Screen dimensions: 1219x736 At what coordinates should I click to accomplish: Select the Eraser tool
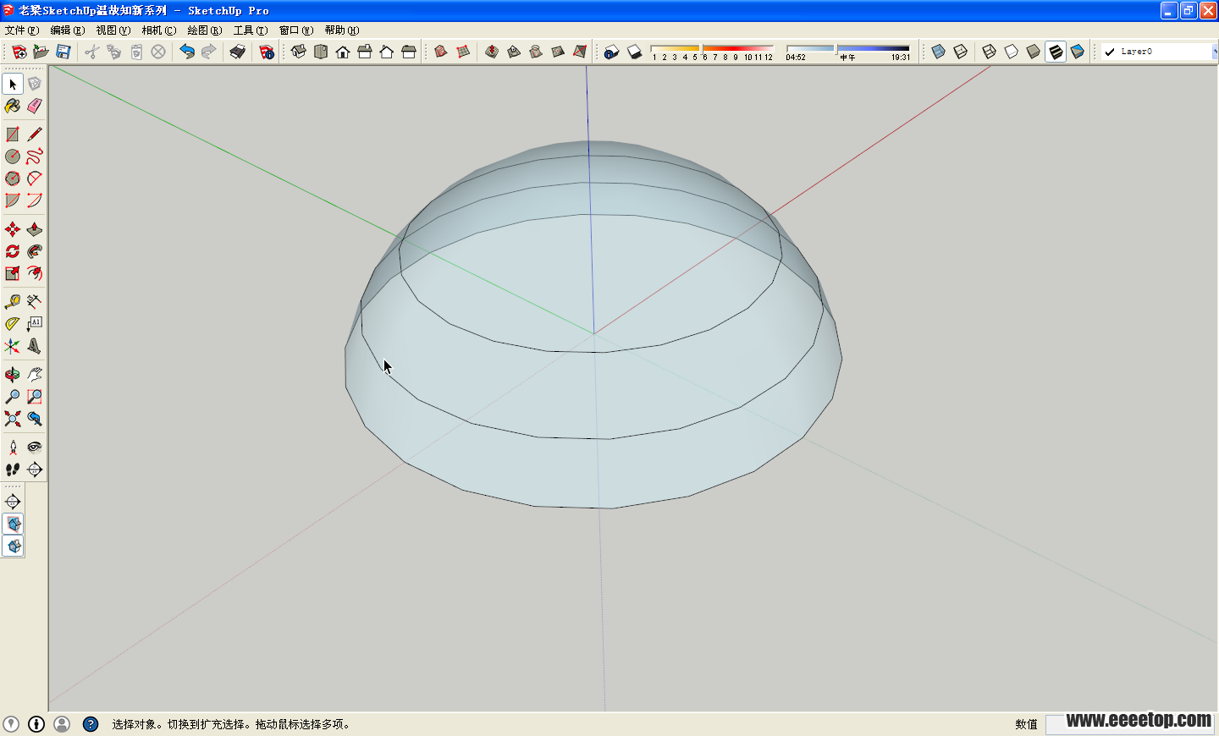[x=35, y=106]
